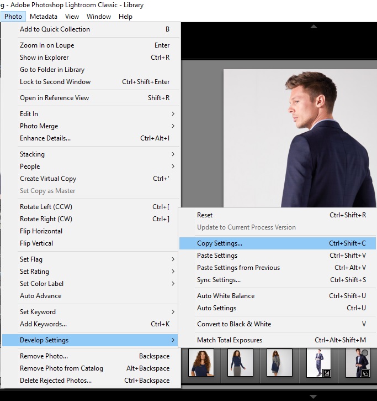Expand the Set Flag submenu
The image size is (377, 401).
[x=91, y=259]
